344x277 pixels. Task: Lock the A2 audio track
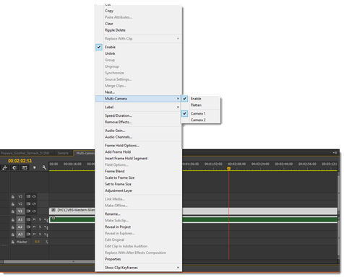click(x=13, y=227)
